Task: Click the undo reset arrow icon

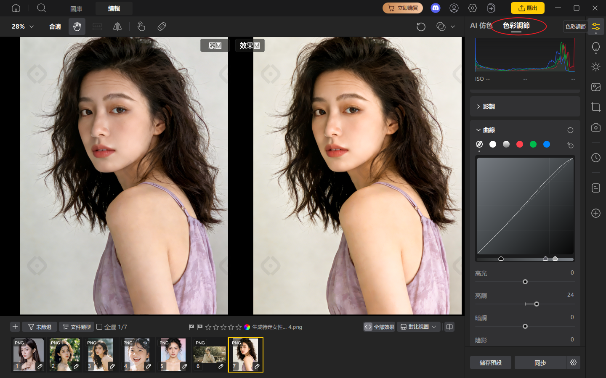Action: (421, 26)
